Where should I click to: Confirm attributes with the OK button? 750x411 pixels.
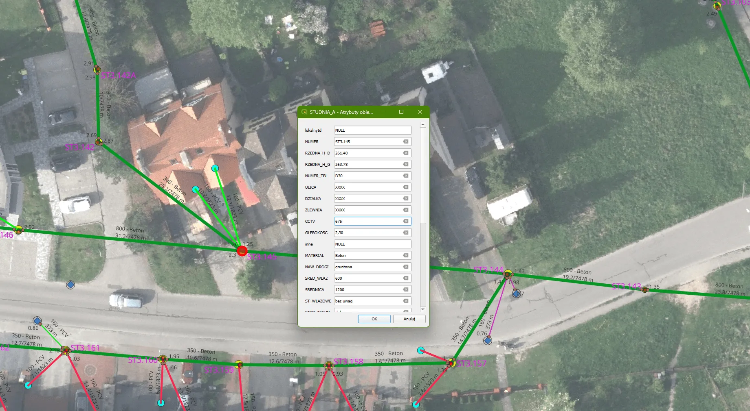(x=374, y=319)
